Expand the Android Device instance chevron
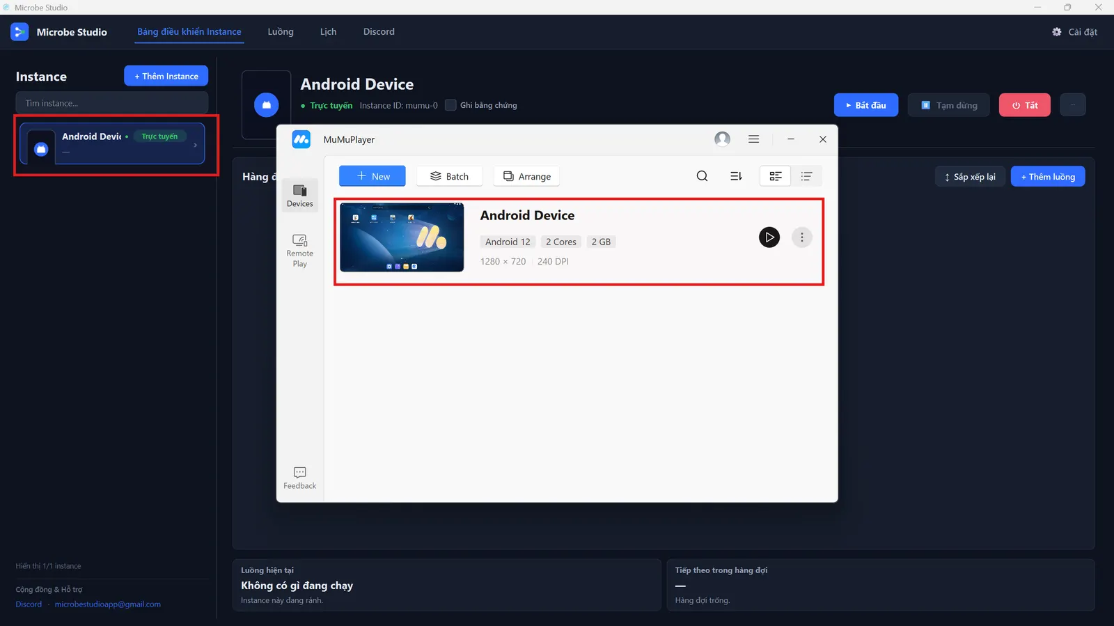Screen dimensions: 1114x626 [x=195, y=145]
